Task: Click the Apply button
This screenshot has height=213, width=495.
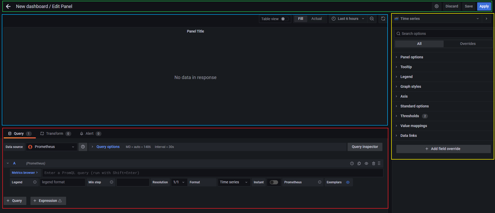Action: click(484, 6)
